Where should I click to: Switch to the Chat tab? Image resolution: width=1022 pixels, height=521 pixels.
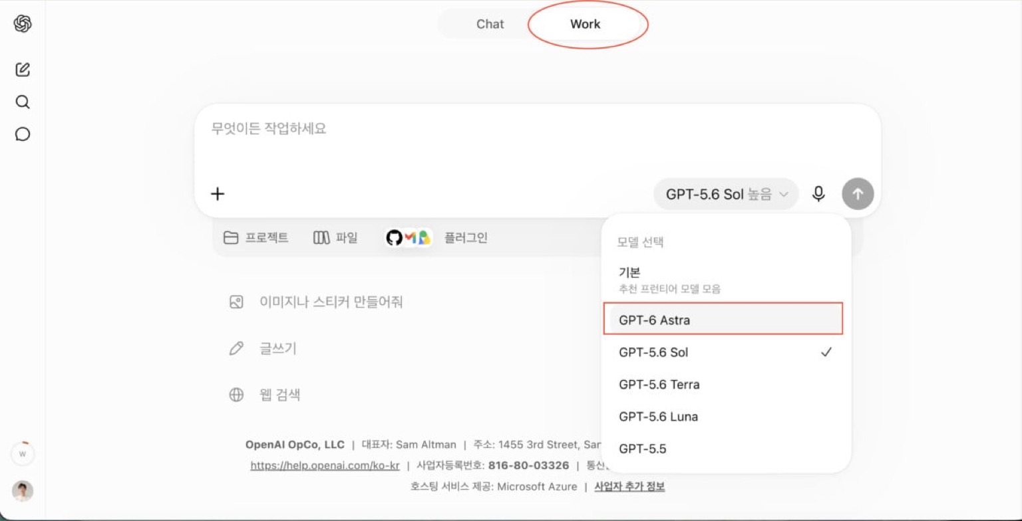point(490,24)
